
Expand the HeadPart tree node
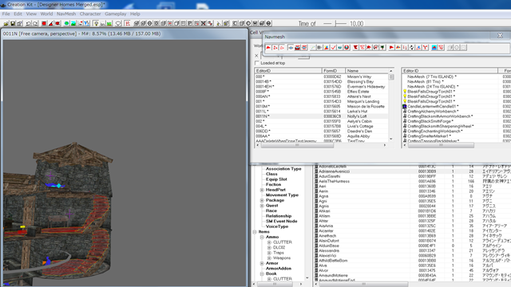point(262,190)
